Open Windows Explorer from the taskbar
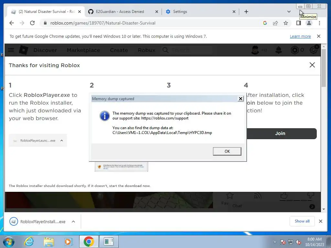The image size is (331, 248). click(49, 242)
